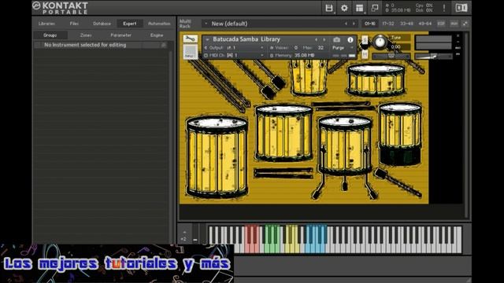Toggle the KSP button in rack header
Screen dimensions: 504x283
(441, 24)
